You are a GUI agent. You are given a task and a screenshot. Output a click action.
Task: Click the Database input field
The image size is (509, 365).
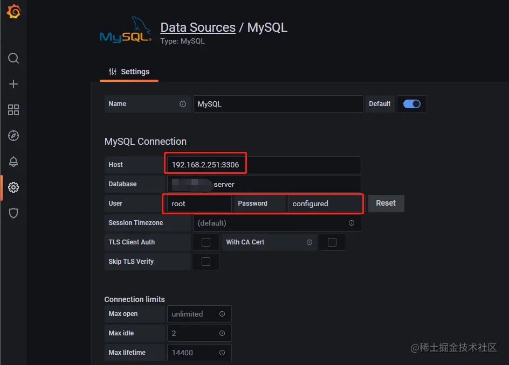(264, 184)
